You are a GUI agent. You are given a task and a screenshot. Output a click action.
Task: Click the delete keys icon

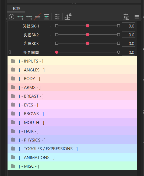pos(38,17)
